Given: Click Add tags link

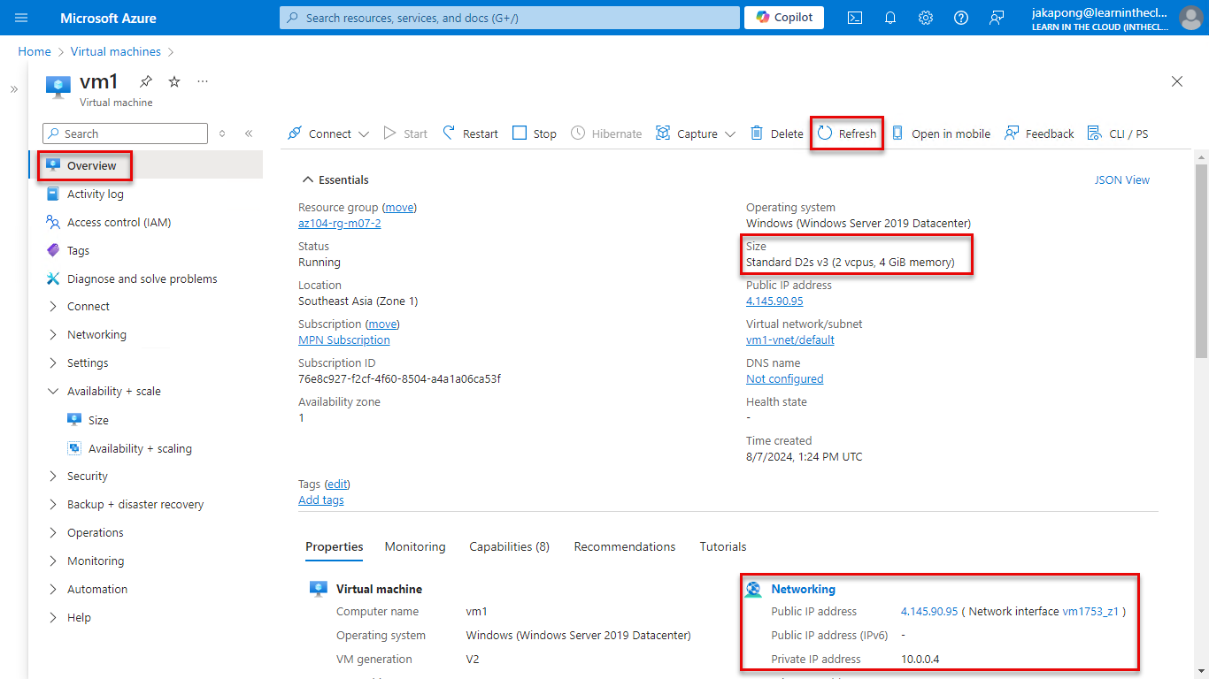Looking at the screenshot, I should point(321,500).
